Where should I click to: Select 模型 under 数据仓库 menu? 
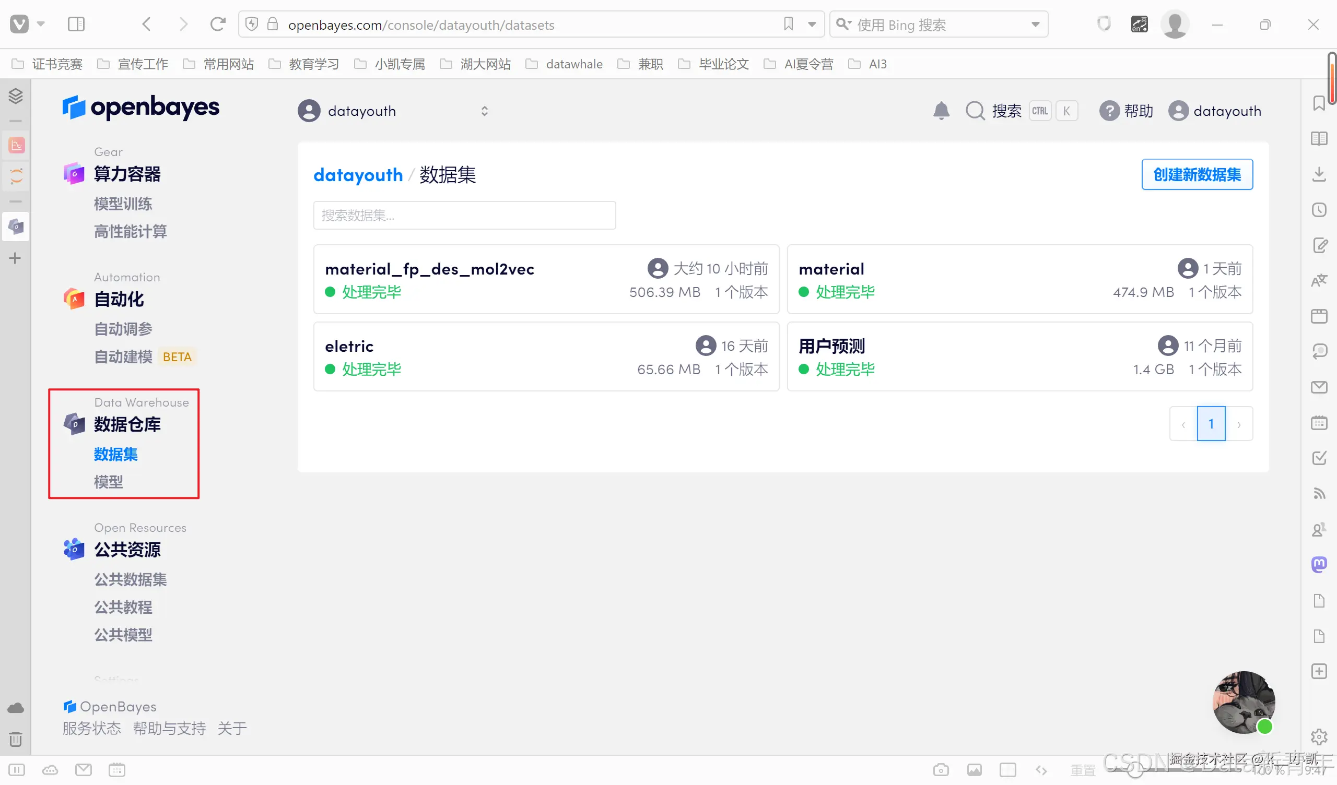(108, 482)
